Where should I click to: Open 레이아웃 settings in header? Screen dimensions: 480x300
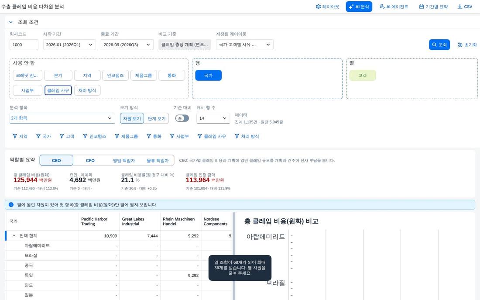coord(327,7)
